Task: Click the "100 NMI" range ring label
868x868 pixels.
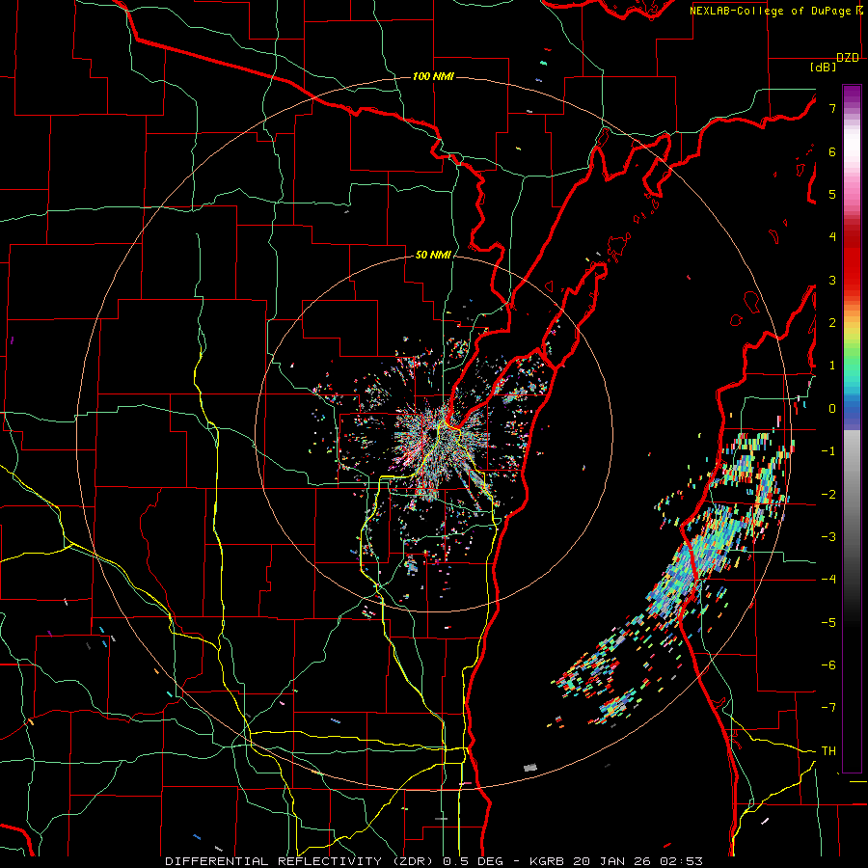Action: (433, 76)
